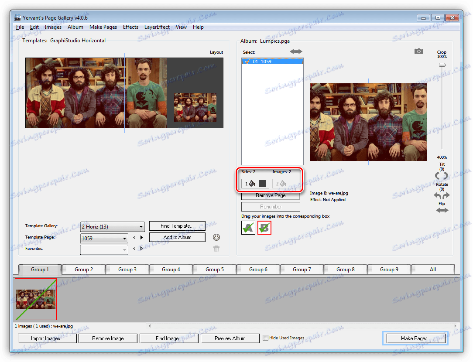
Task: Switch to Group 9 tab
Action: pos(389,270)
